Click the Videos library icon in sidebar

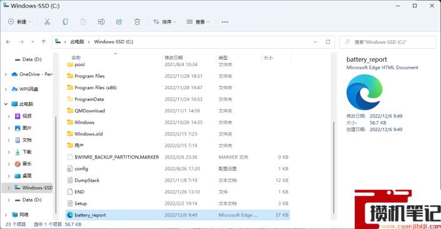[18, 116]
